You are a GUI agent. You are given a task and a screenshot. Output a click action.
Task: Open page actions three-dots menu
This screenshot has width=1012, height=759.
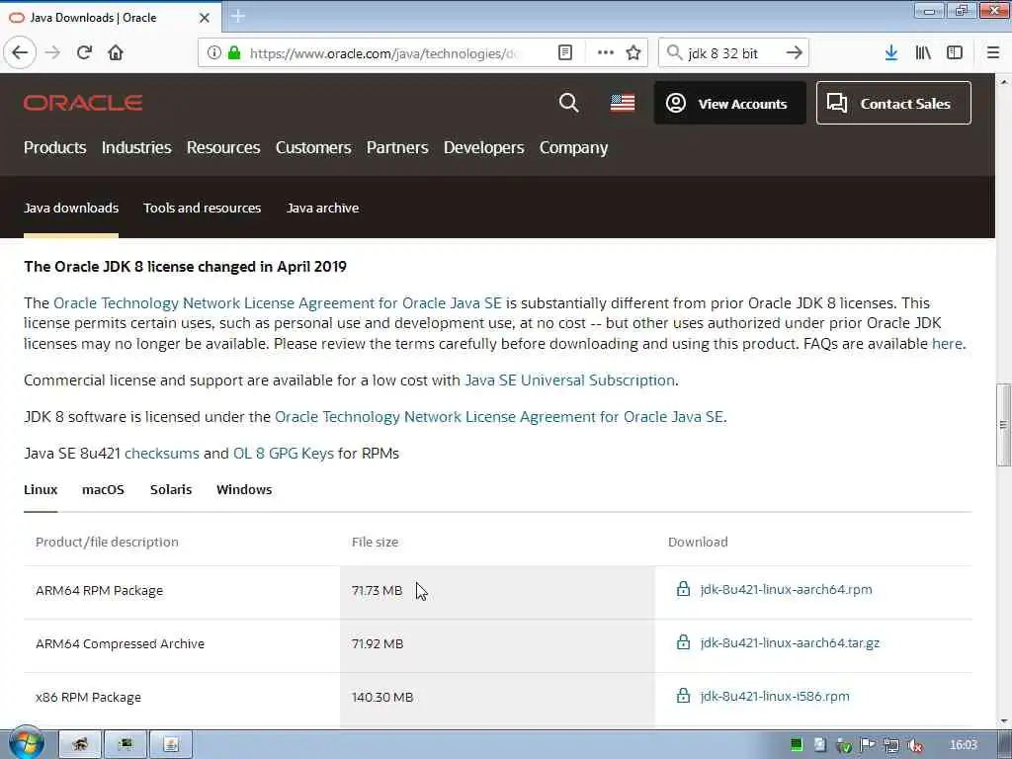pos(606,53)
